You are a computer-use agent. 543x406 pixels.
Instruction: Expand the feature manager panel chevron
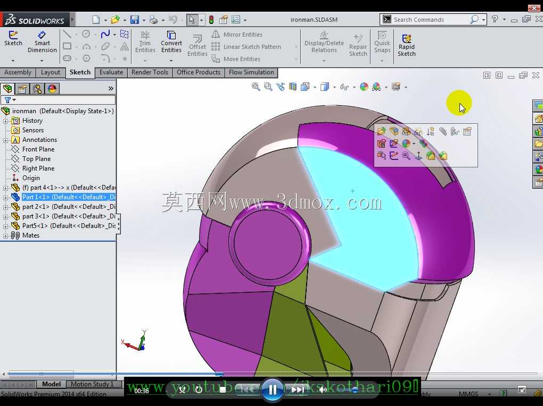[111, 89]
